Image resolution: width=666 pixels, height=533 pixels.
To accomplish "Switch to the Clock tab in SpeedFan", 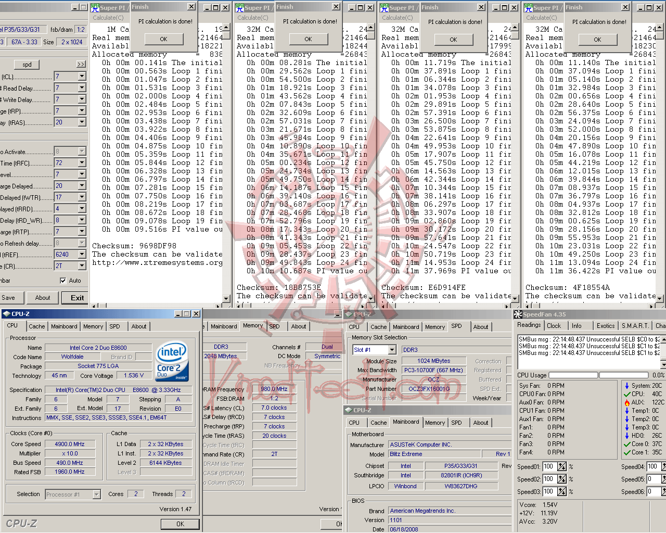I will tap(554, 326).
